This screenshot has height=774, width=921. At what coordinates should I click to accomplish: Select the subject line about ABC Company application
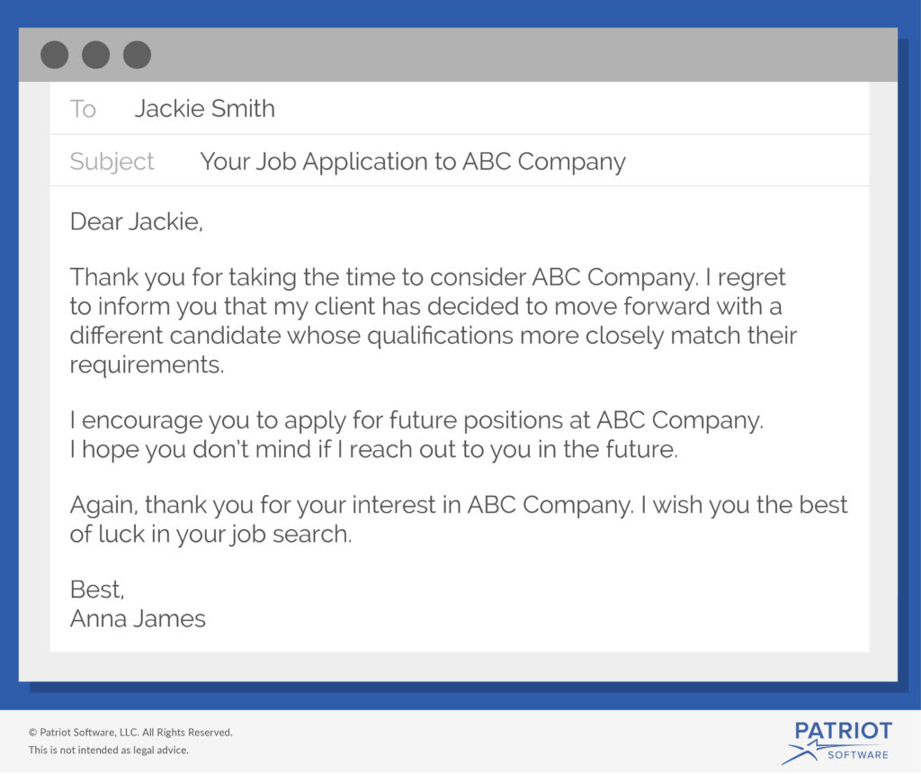click(x=414, y=162)
